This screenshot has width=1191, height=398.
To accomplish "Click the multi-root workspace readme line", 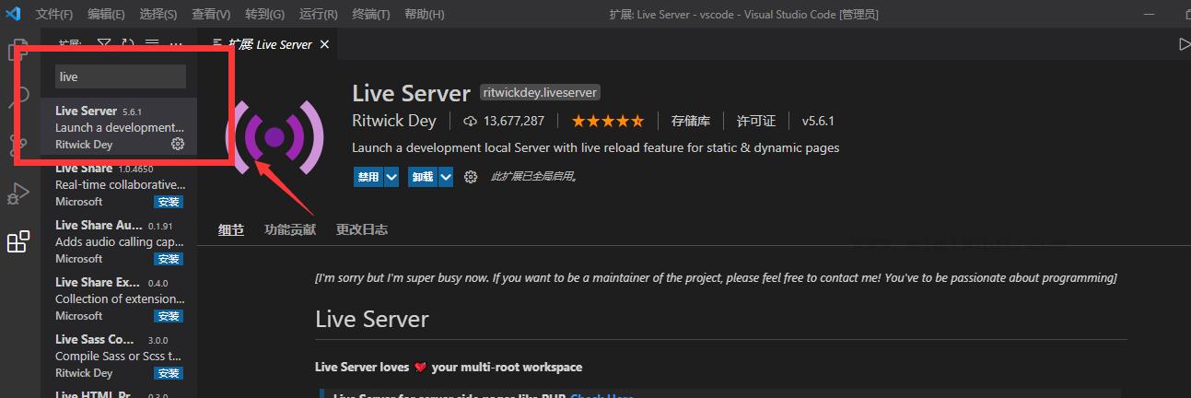I will pos(449,367).
